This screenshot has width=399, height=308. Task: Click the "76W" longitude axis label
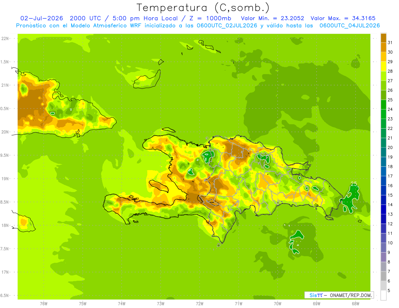pyautogui.click(x=44, y=304)
